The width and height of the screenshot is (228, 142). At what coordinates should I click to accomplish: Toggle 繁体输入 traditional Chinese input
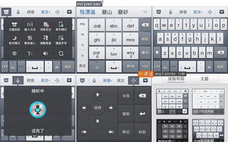pos(30,40)
